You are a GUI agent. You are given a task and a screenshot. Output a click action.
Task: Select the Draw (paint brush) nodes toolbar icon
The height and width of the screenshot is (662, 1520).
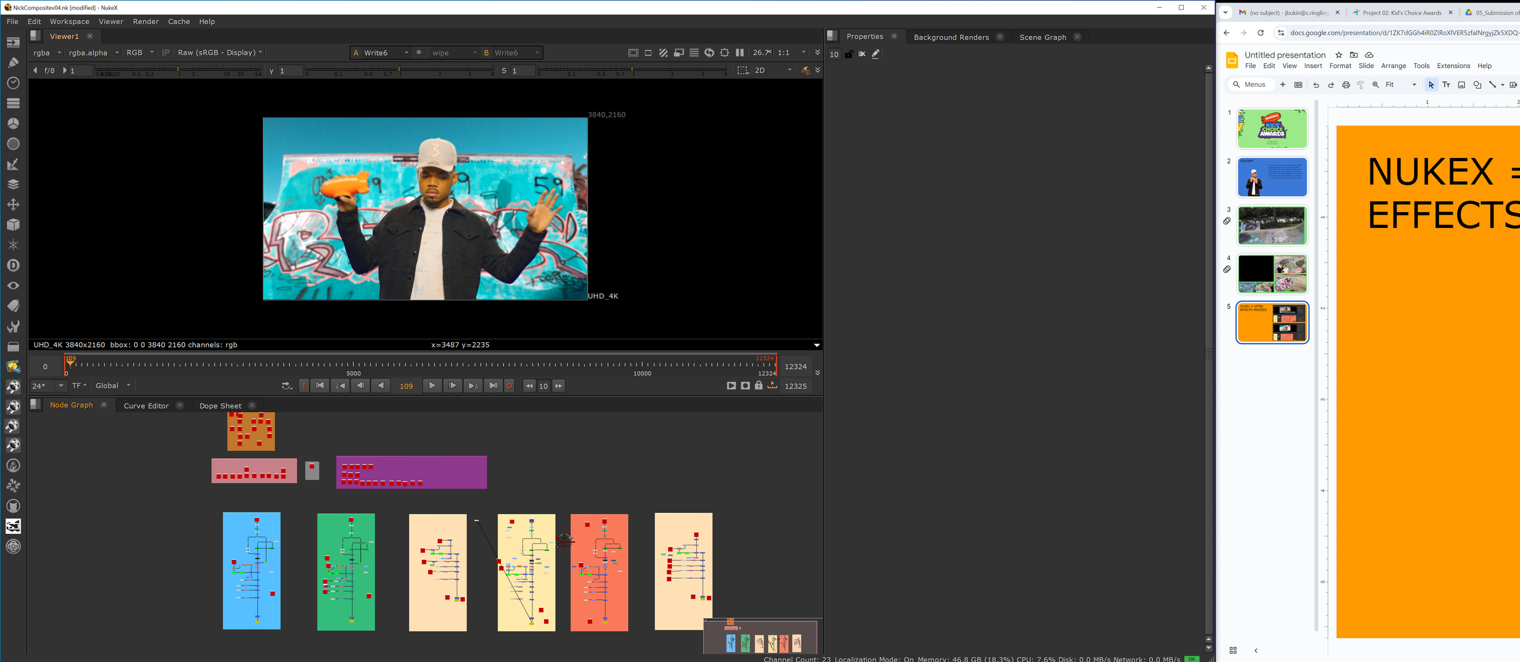(13, 63)
